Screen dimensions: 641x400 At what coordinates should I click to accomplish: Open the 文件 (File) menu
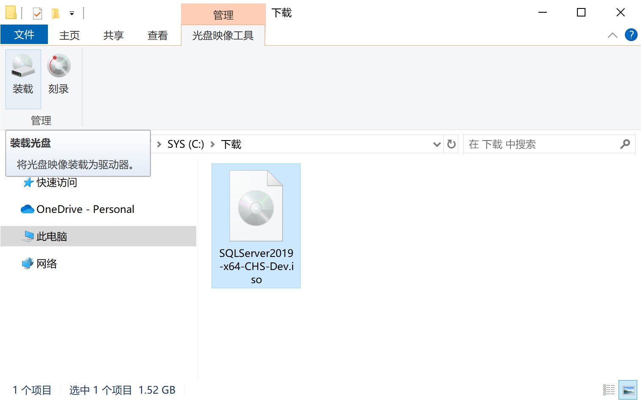24,35
